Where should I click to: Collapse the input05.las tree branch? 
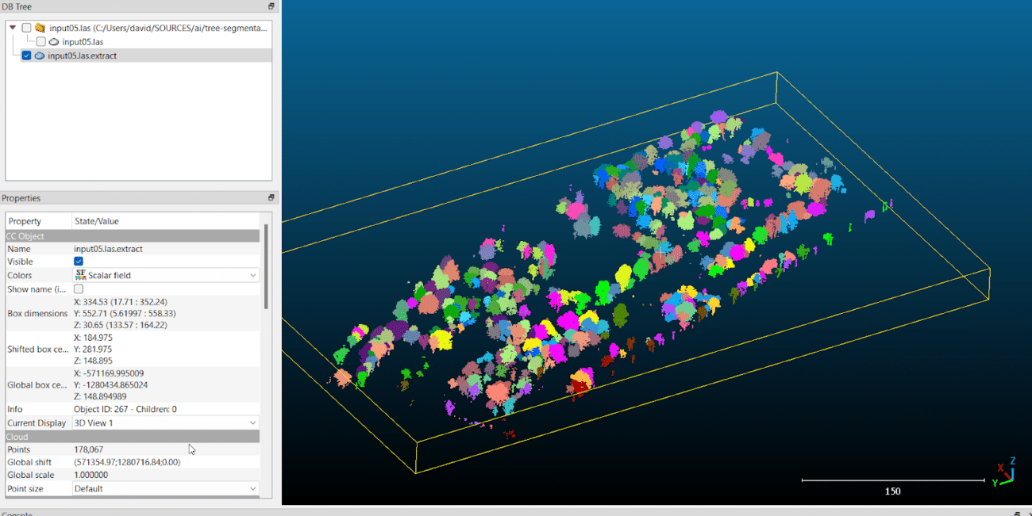click(x=11, y=26)
